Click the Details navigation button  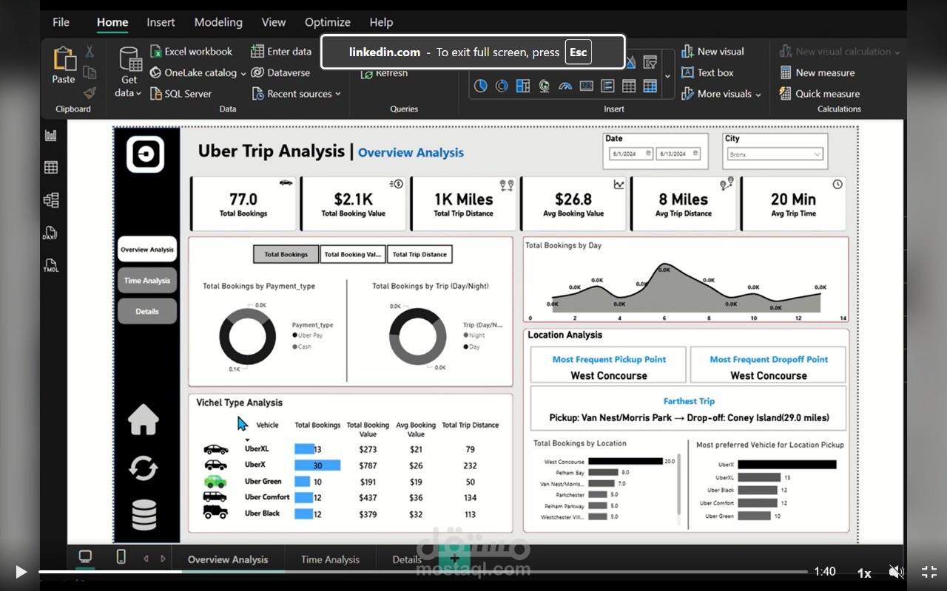pos(147,311)
